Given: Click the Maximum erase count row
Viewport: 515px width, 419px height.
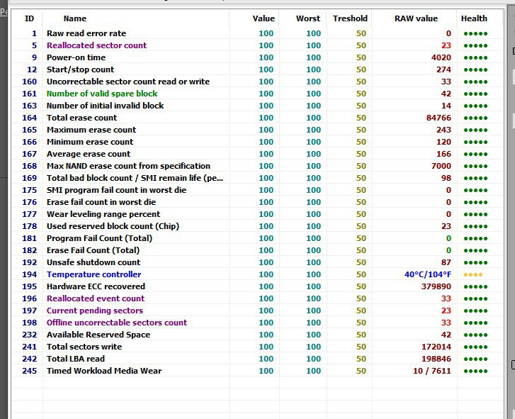Looking at the screenshot, I should pos(257,130).
